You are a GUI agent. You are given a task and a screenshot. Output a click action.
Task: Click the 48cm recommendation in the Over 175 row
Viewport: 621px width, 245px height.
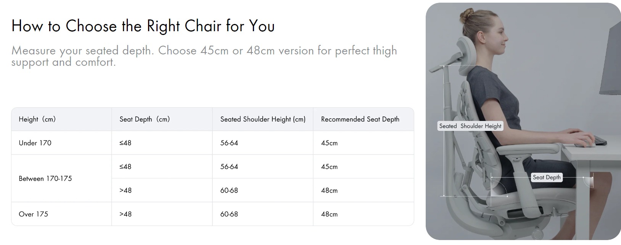point(329,214)
